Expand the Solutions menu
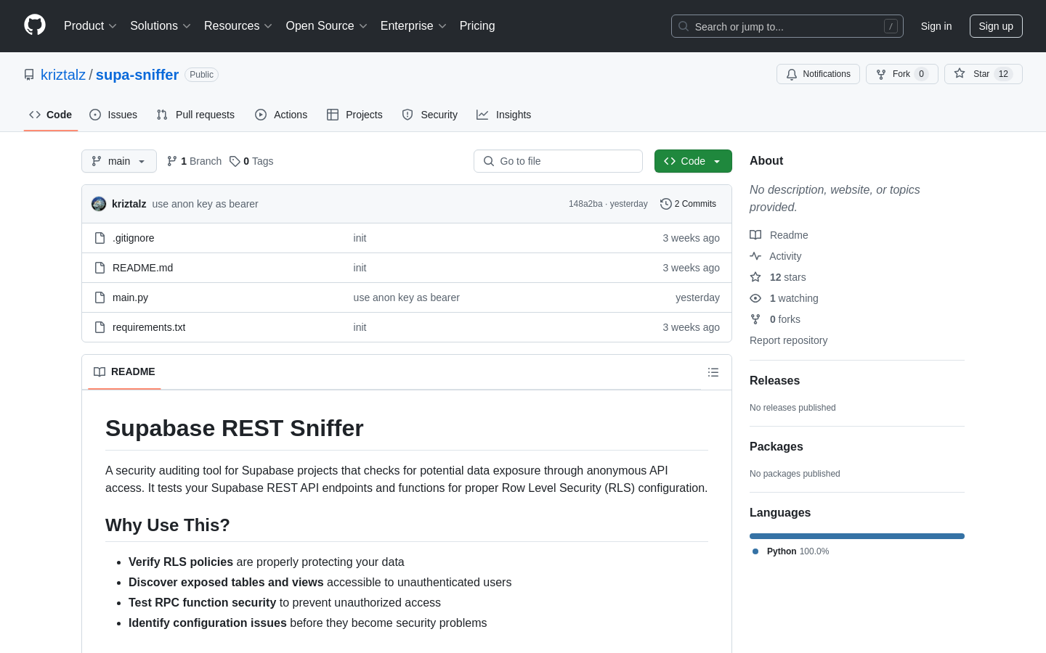This screenshot has height=653, width=1046. (161, 25)
